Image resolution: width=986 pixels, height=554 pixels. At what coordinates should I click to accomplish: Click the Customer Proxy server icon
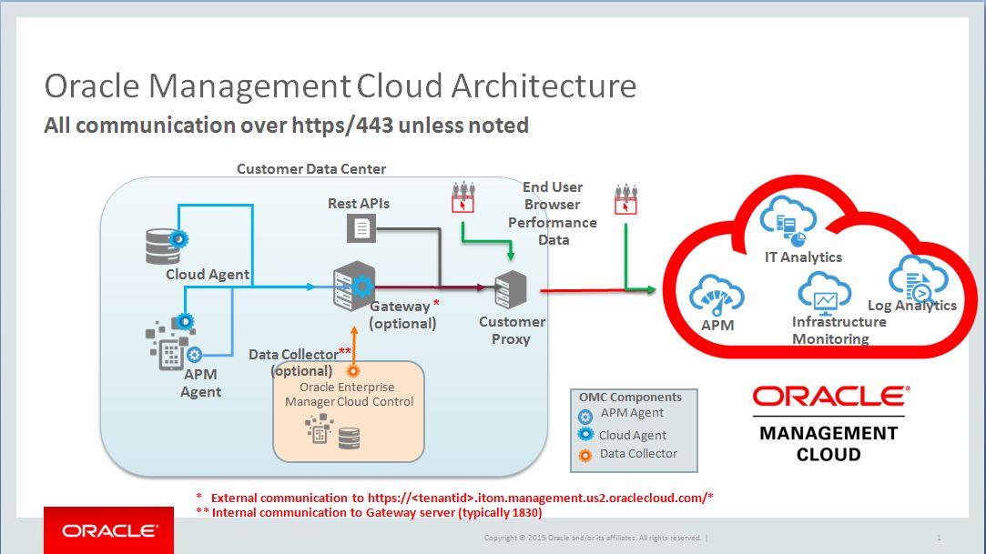click(x=511, y=290)
